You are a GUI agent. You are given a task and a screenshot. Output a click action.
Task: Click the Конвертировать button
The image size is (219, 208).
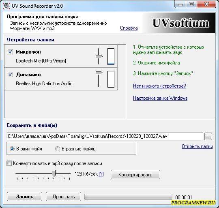pyautogui.click(x=135, y=174)
